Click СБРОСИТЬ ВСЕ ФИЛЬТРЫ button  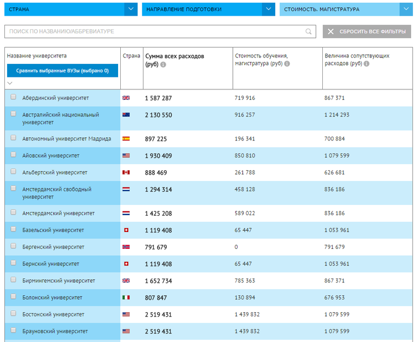pos(367,32)
